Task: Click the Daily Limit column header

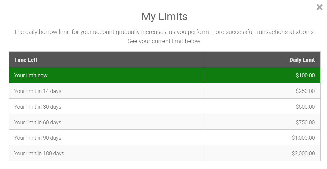Action: (302, 60)
